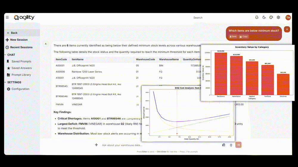The width and height of the screenshot is (298, 167).
Task: Click the camera icon in input bar
Action: tap(224, 145)
